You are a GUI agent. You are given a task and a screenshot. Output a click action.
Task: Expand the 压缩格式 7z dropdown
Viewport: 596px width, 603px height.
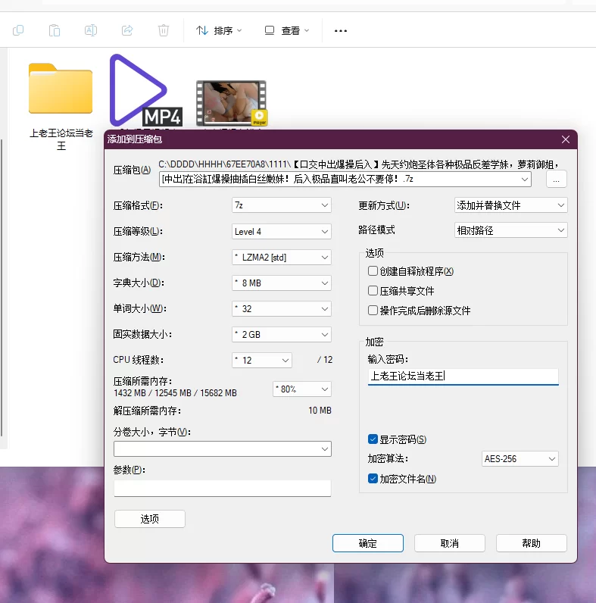[x=282, y=205]
